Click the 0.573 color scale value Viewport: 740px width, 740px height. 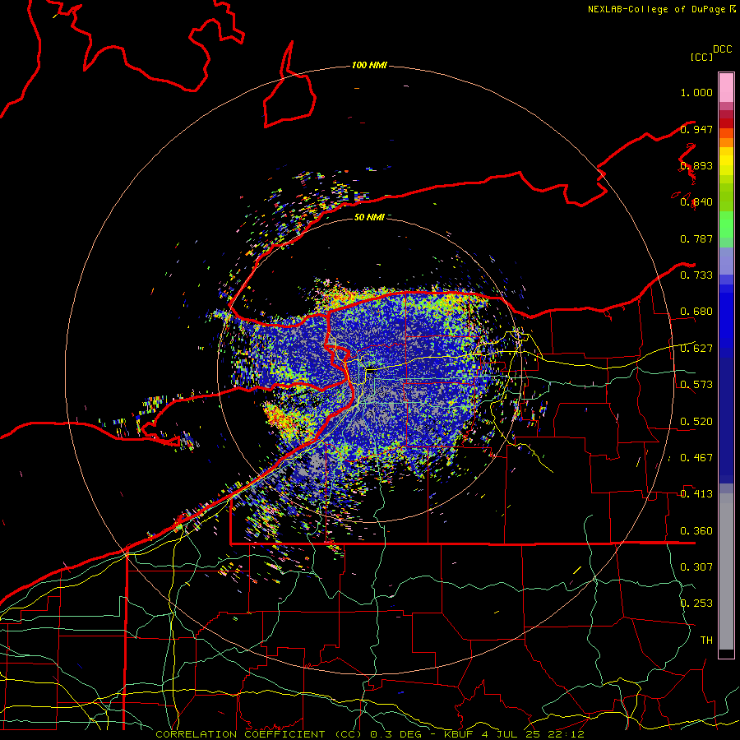click(x=696, y=384)
